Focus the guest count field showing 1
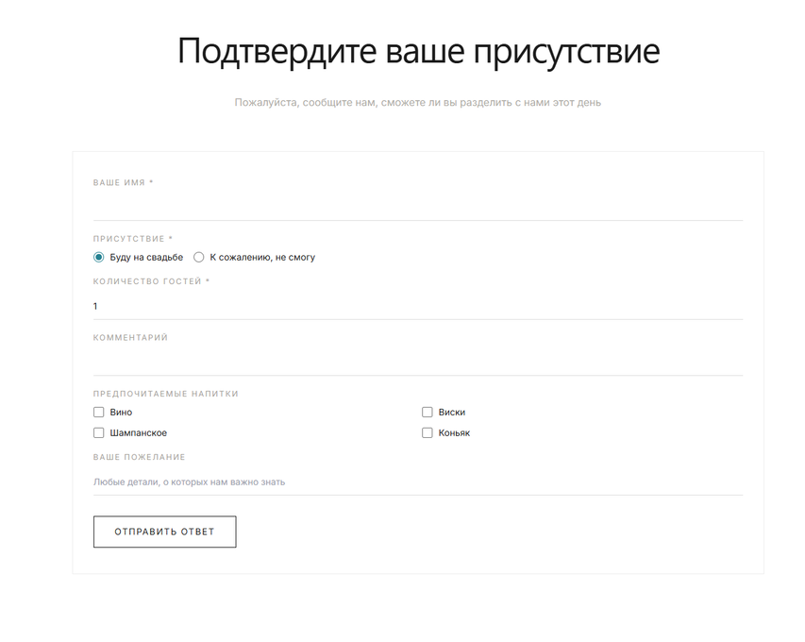The height and width of the screenshot is (642, 805). [x=417, y=306]
